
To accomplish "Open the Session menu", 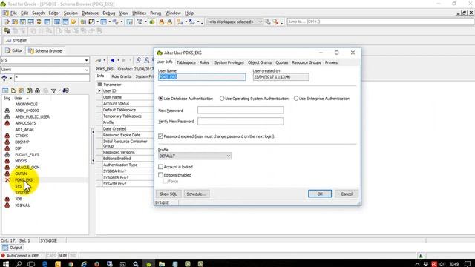I will (x=71, y=13).
